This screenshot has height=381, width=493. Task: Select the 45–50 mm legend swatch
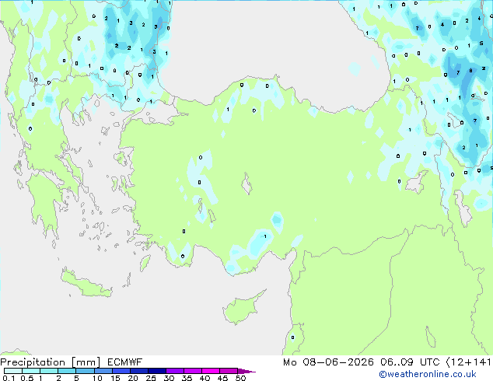pyautogui.click(x=229, y=371)
